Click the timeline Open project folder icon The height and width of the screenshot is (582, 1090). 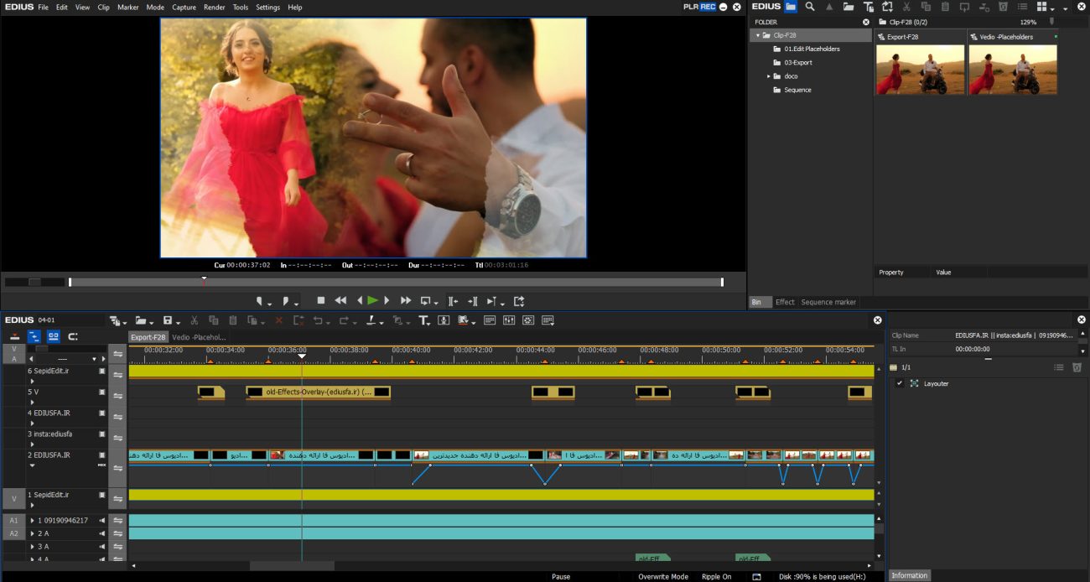141,320
